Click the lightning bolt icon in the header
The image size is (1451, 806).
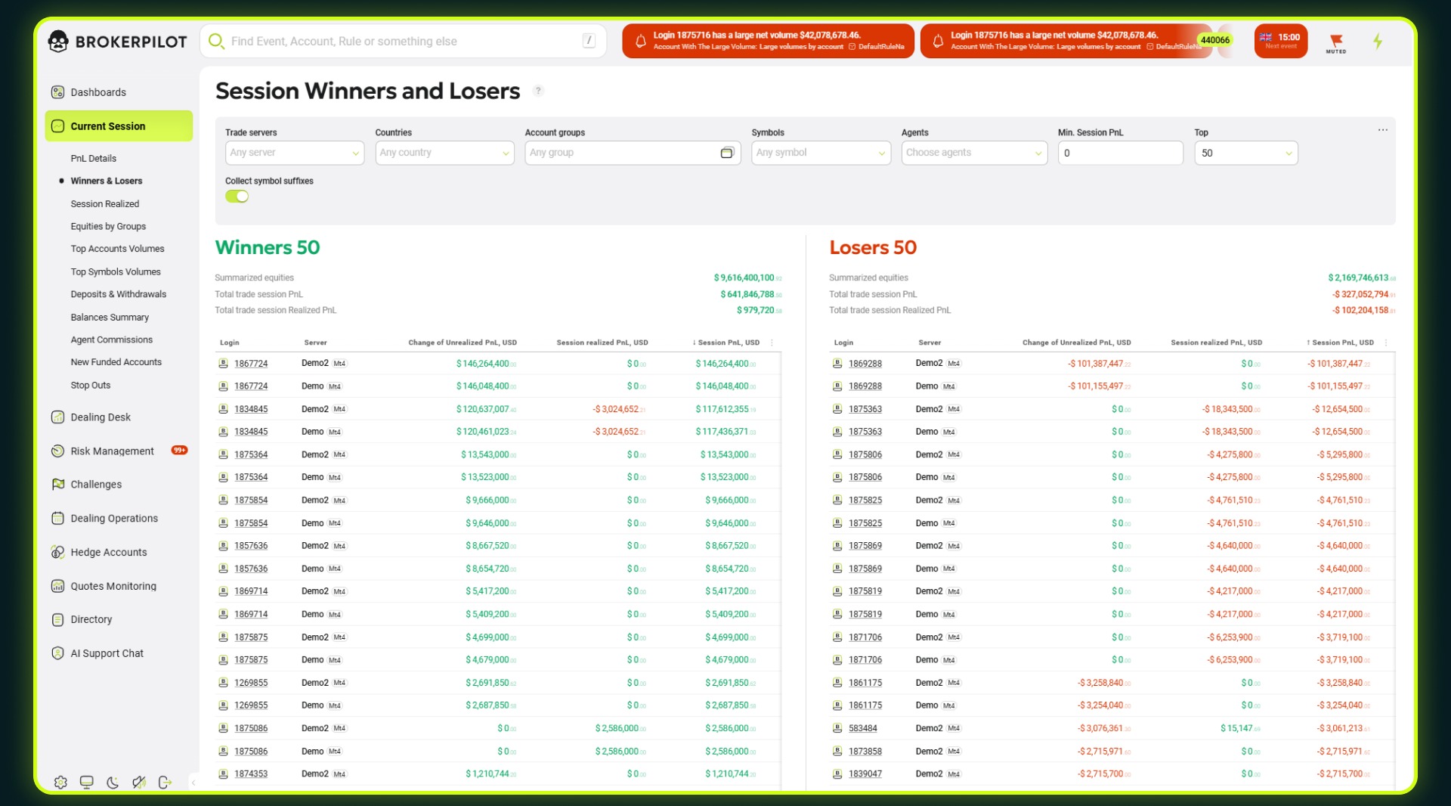coord(1378,42)
